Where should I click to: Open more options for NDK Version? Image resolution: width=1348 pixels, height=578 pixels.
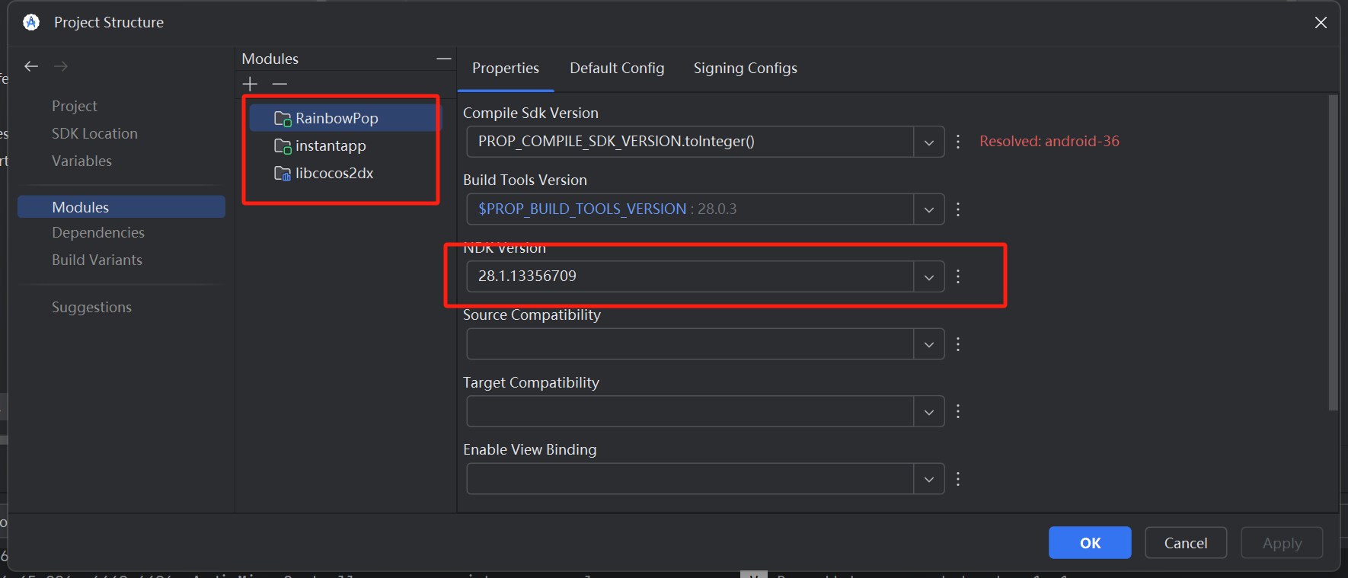tap(958, 276)
